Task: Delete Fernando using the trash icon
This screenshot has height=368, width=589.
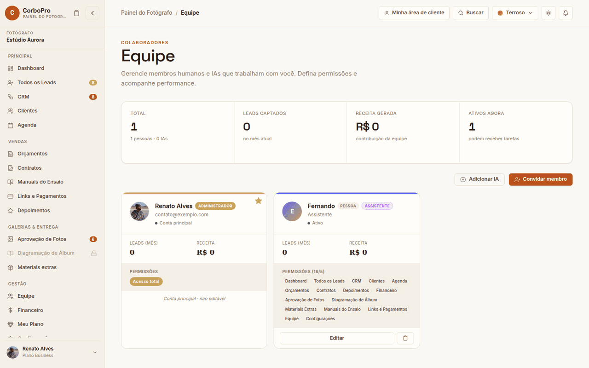Action: (x=405, y=338)
